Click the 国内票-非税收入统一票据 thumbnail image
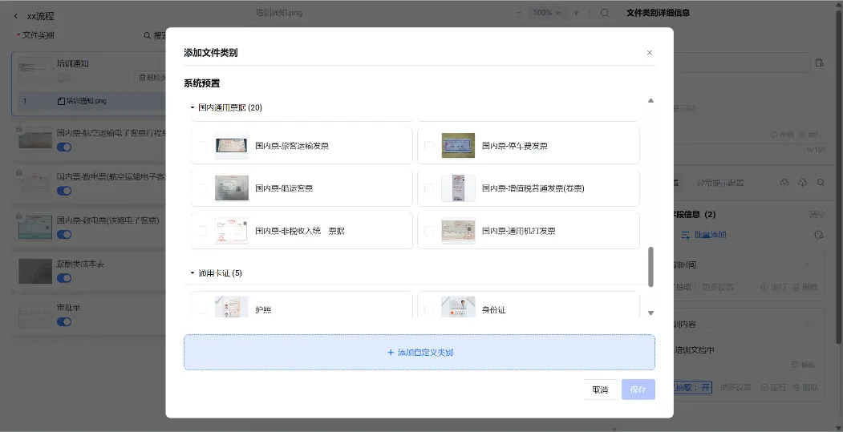Viewport: 843px width, 432px height. pos(231,231)
